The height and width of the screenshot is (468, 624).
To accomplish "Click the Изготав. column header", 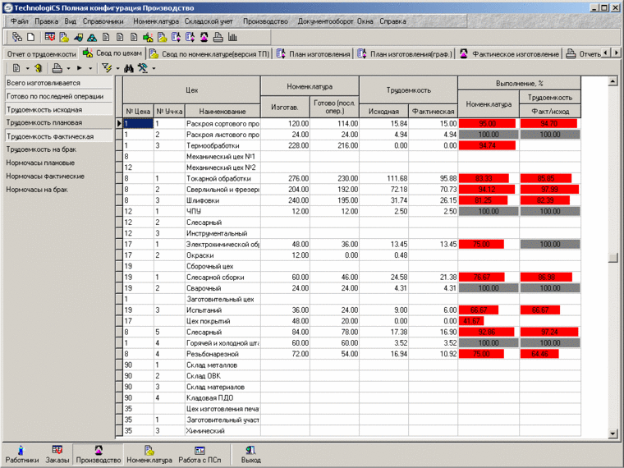I will coord(285,107).
